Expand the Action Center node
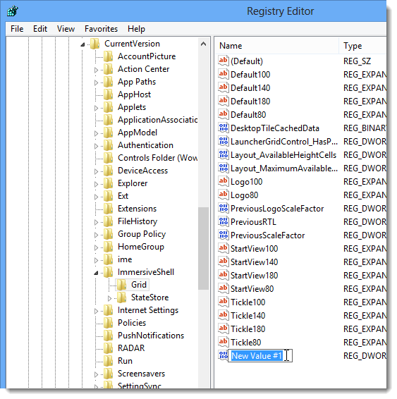Image resolution: width=397 pixels, height=399 pixels. [96, 70]
